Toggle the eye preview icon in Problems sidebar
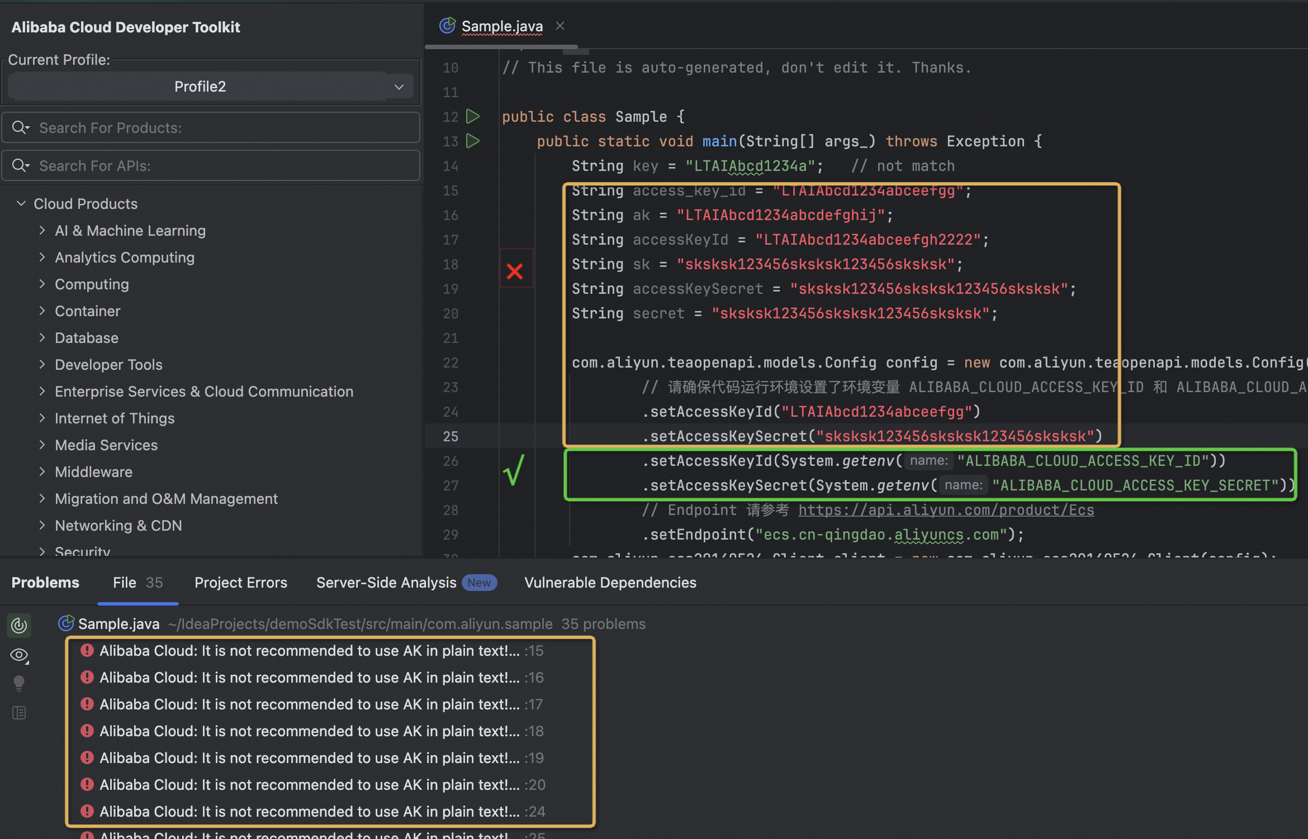 (x=19, y=655)
